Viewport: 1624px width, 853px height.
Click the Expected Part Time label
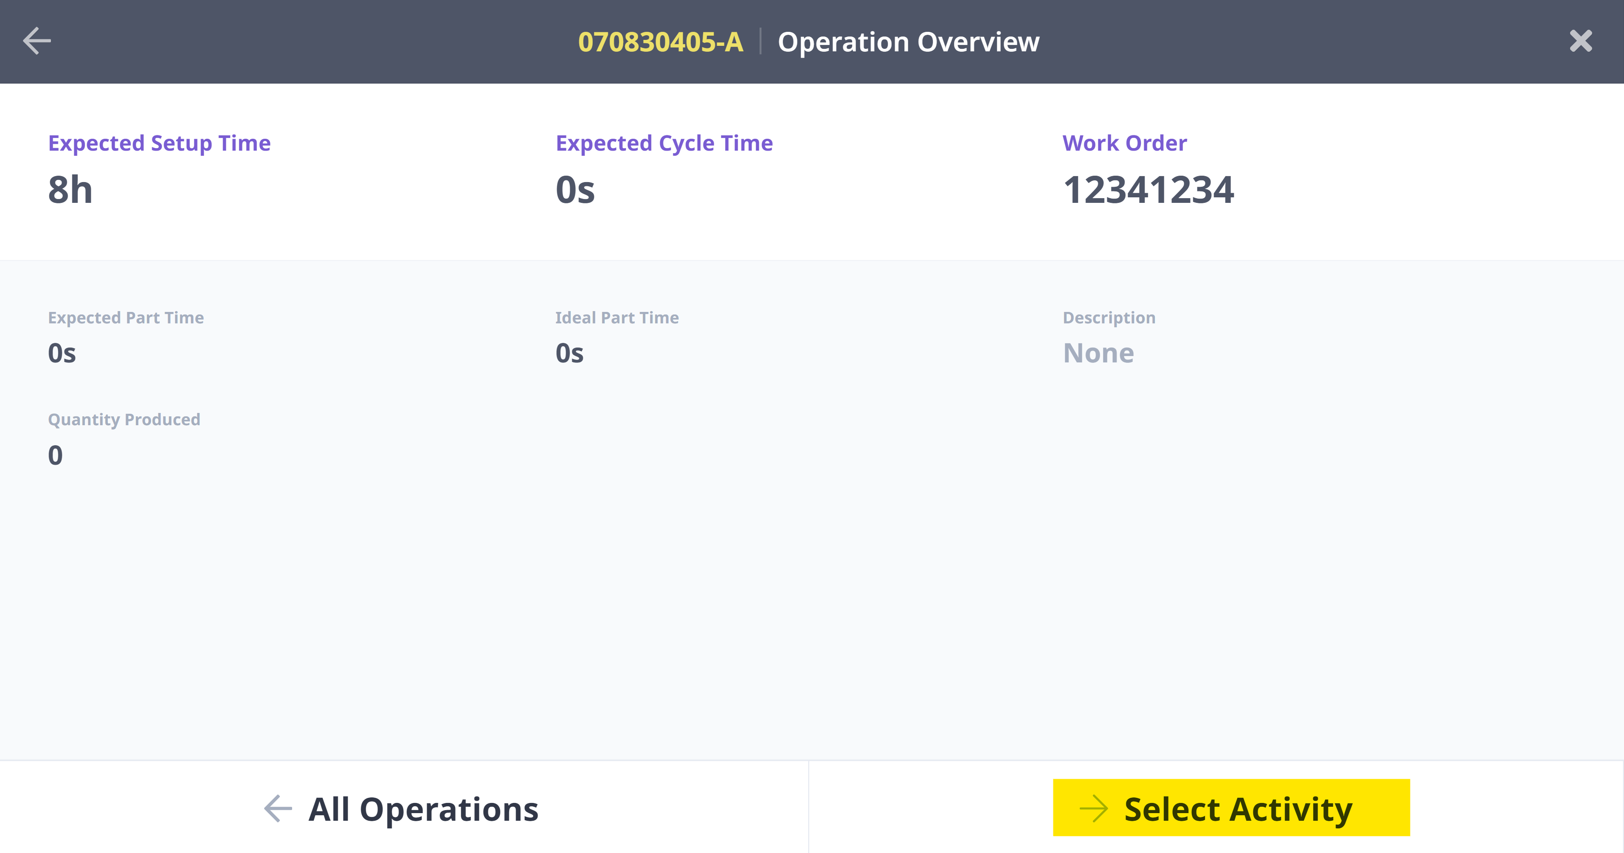(126, 317)
